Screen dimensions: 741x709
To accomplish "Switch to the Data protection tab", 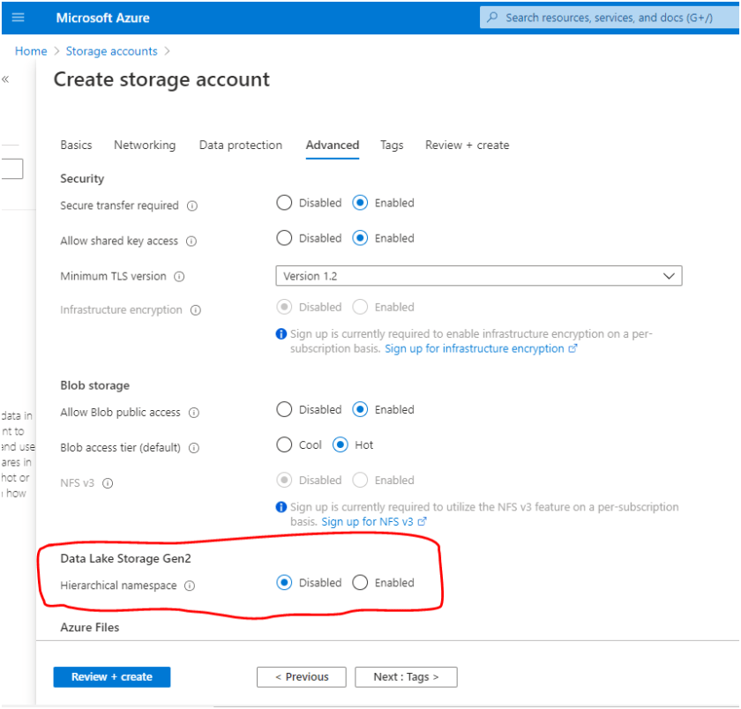I will [x=241, y=145].
